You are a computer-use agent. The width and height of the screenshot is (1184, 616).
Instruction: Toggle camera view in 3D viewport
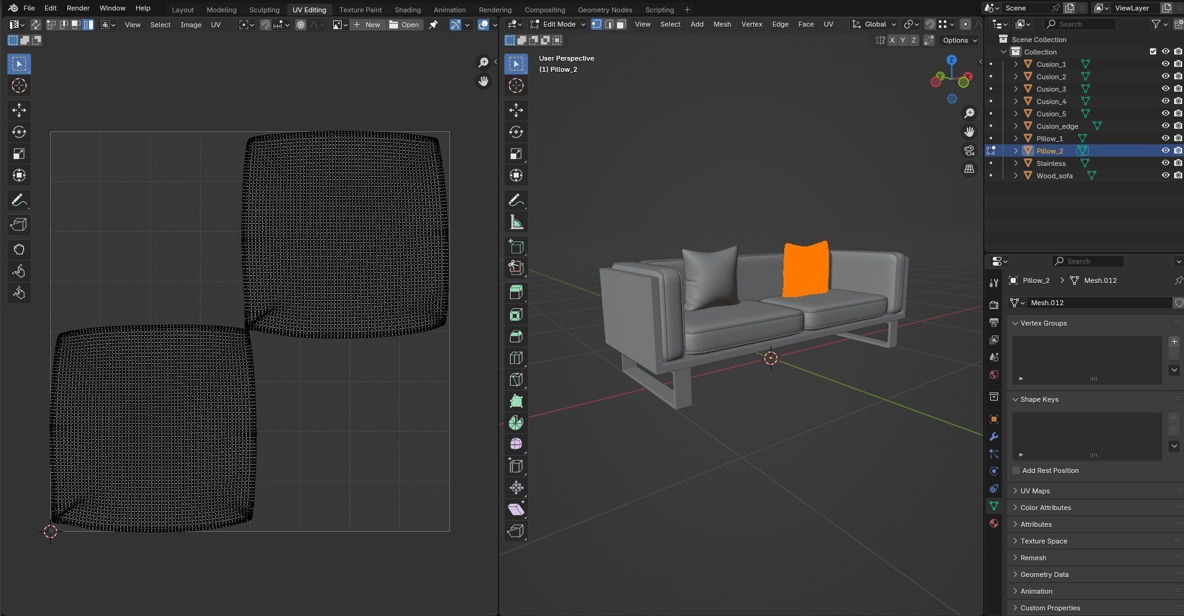click(969, 150)
